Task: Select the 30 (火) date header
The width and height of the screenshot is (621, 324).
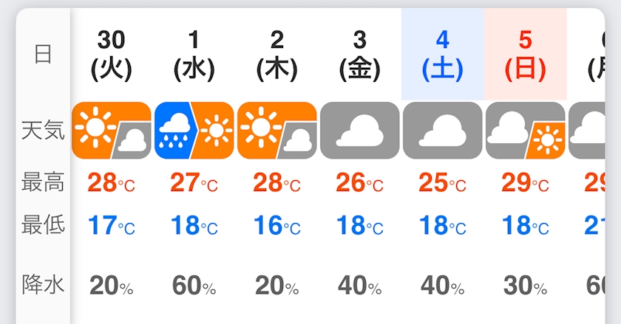Action: coord(112,55)
